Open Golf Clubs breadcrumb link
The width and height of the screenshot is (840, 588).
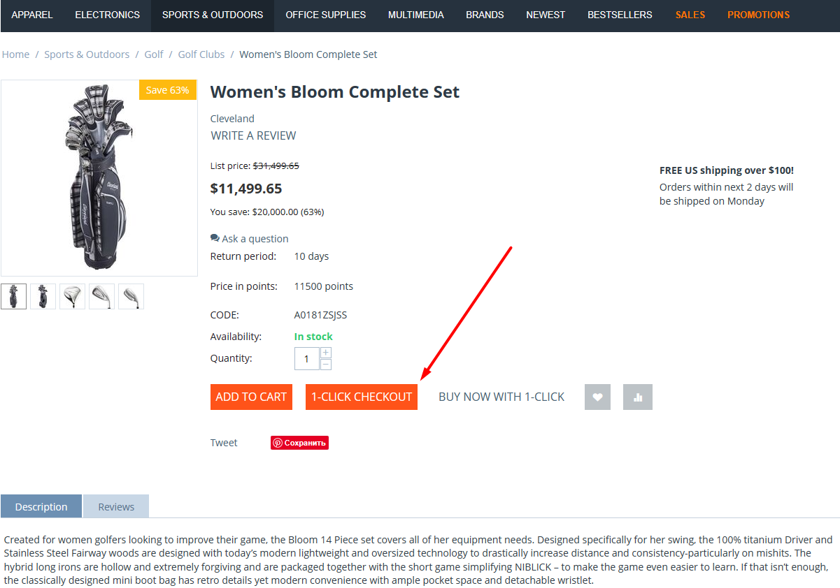coord(201,54)
